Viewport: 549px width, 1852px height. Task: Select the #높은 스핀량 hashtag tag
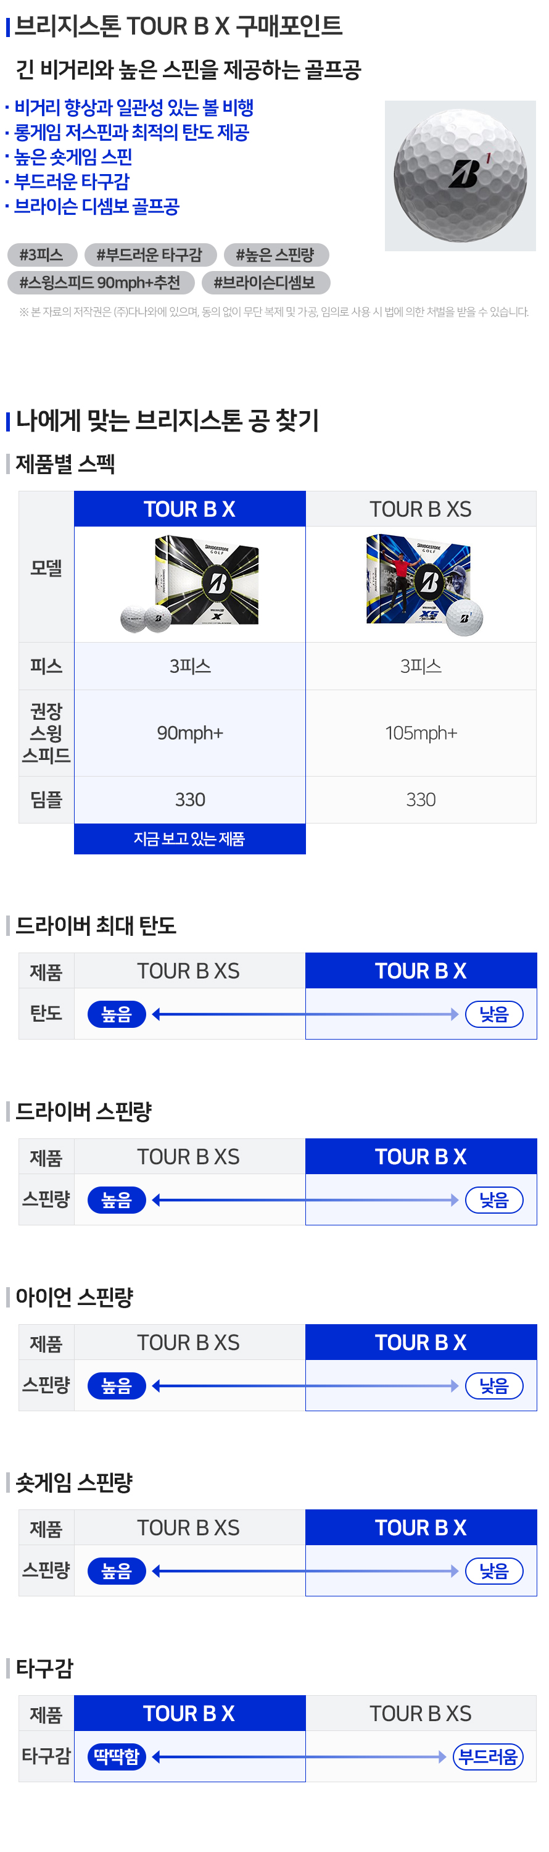click(x=276, y=254)
